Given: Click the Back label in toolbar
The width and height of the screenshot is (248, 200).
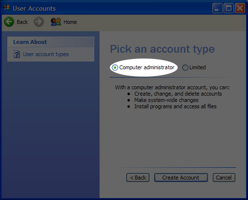Looking at the screenshot, I should (22, 22).
